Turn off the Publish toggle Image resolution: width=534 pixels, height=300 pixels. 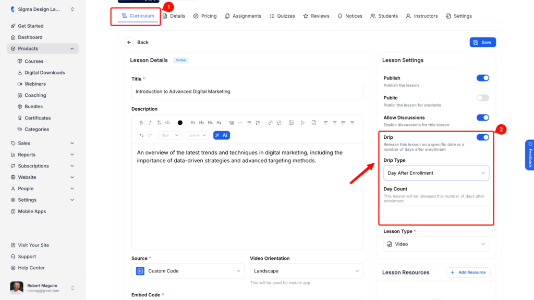tap(482, 78)
